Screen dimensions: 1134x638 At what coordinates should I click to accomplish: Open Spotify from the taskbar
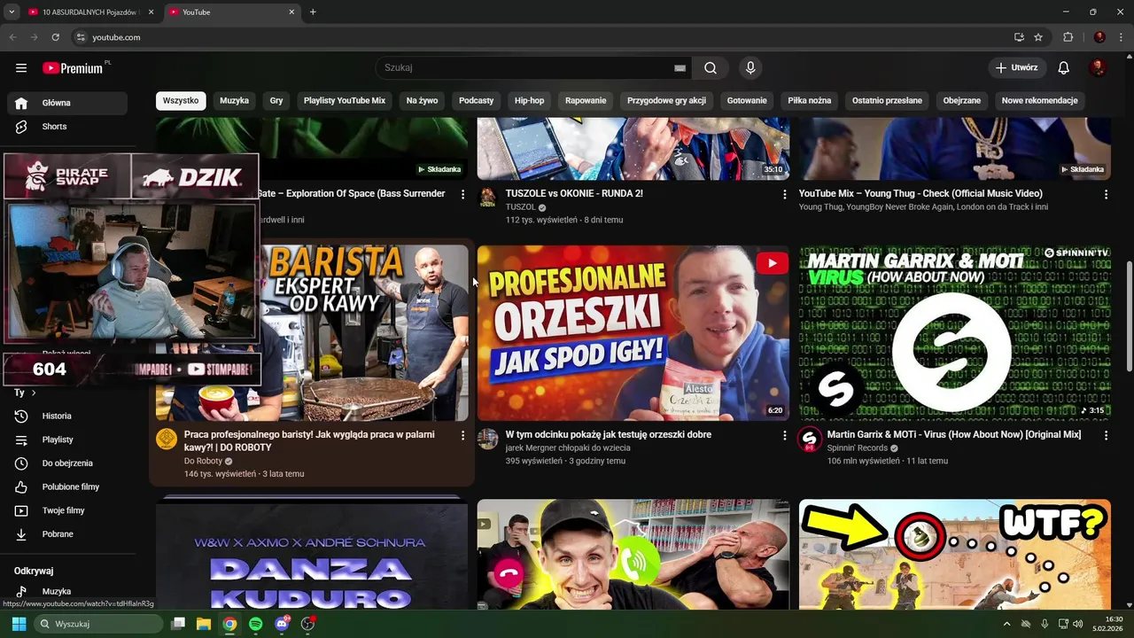(x=256, y=624)
